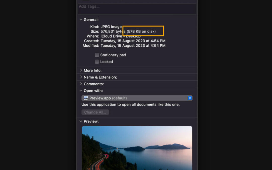The width and height of the screenshot is (272, 170).
Task: Click the Preview.app icon in the dropdown
Action: point(86,98)
